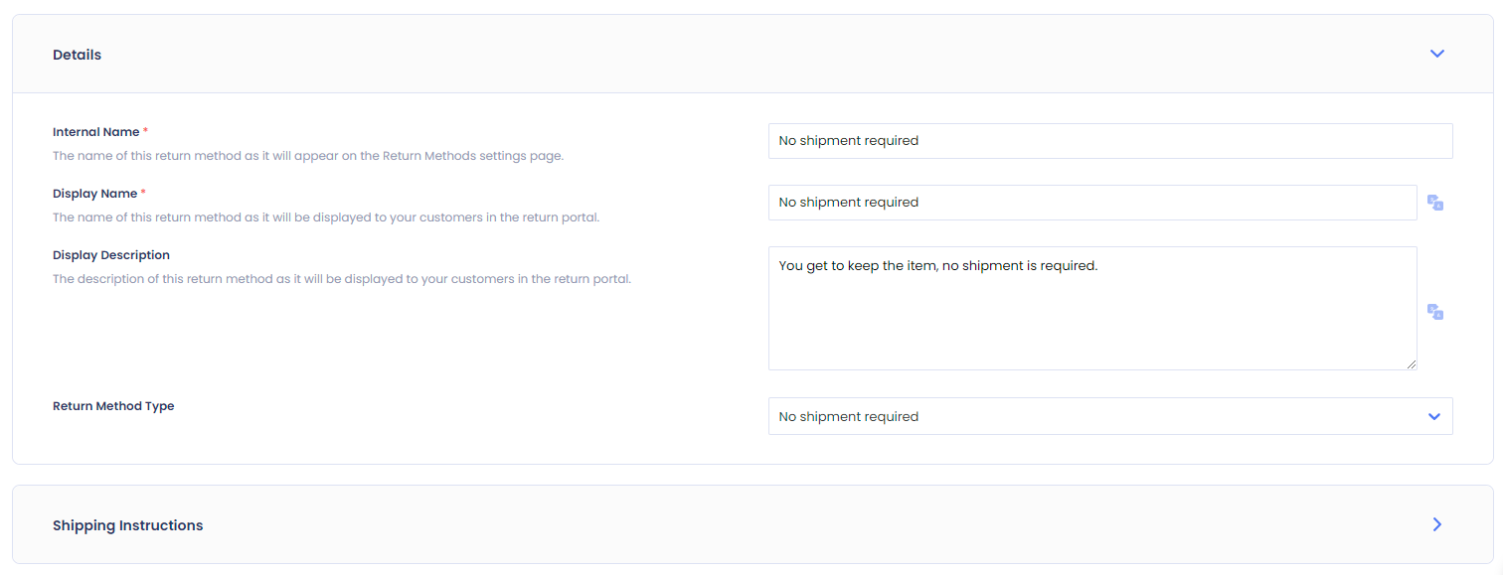Open translations for the Display Name field
1503x575 pixels.
click(x=1435, y=203)
